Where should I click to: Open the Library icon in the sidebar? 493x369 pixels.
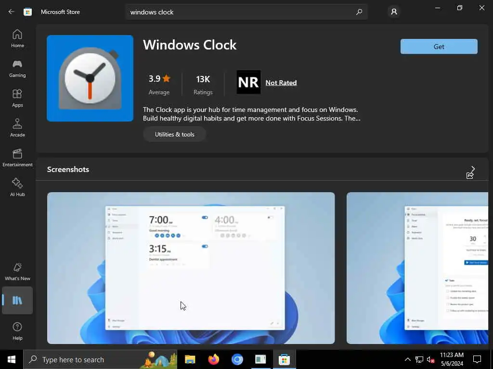click(x=17, y=300)
